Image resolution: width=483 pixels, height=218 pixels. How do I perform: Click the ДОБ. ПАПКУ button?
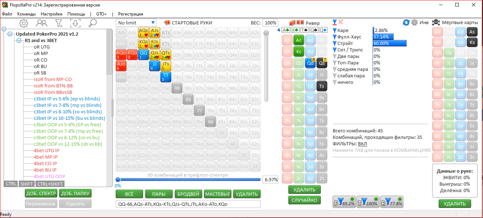[x=75, y=193]
